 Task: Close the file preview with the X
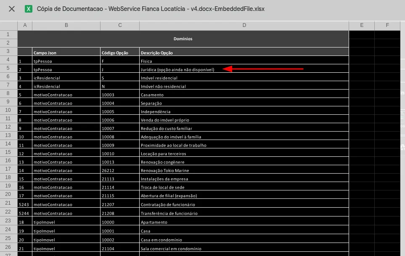[x=12, y=9]
